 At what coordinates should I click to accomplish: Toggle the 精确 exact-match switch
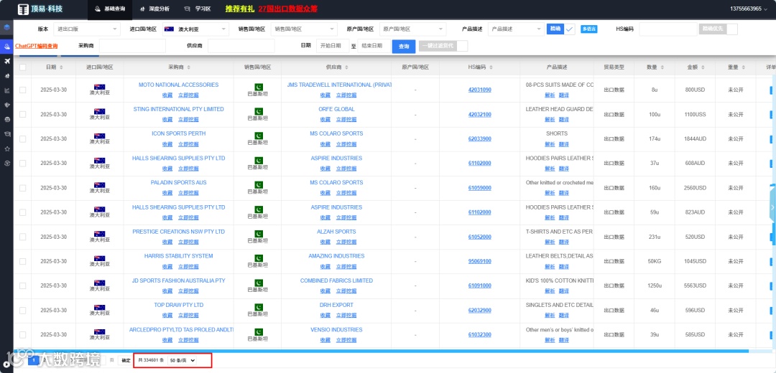560,29
